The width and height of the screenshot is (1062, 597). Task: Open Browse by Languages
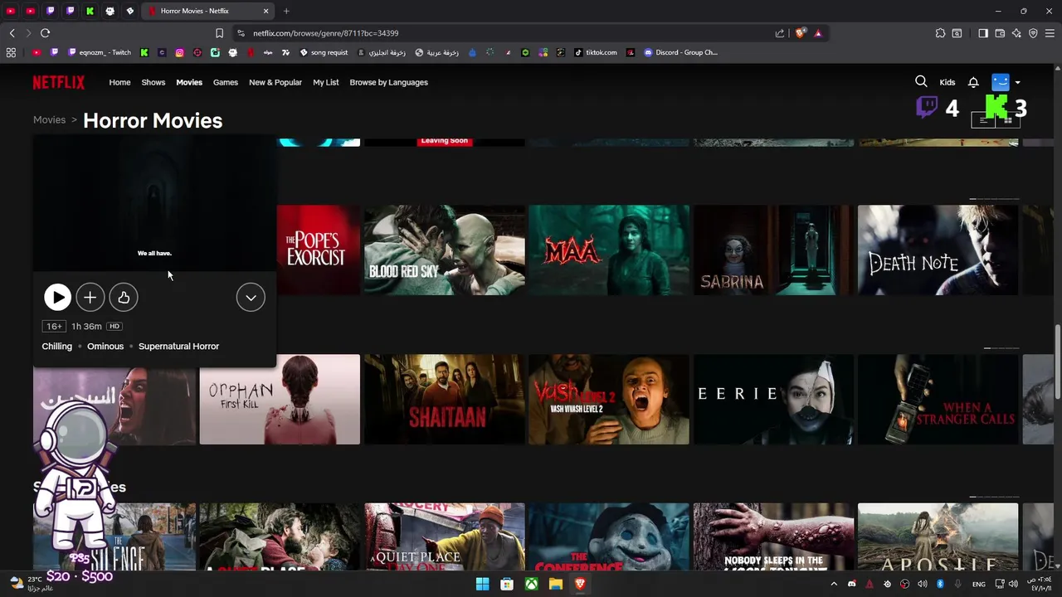tap(388, 82)
